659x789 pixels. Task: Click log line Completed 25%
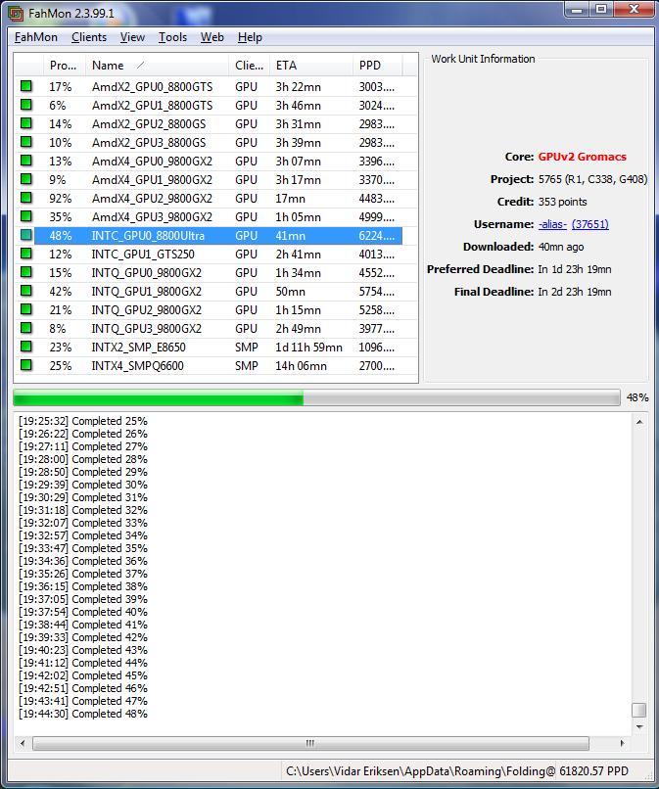[83, 421]
